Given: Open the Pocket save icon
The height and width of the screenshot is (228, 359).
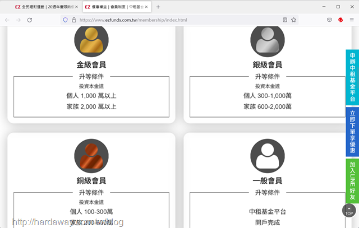Looking at the screenshot, I should click(x=329, y=20).
